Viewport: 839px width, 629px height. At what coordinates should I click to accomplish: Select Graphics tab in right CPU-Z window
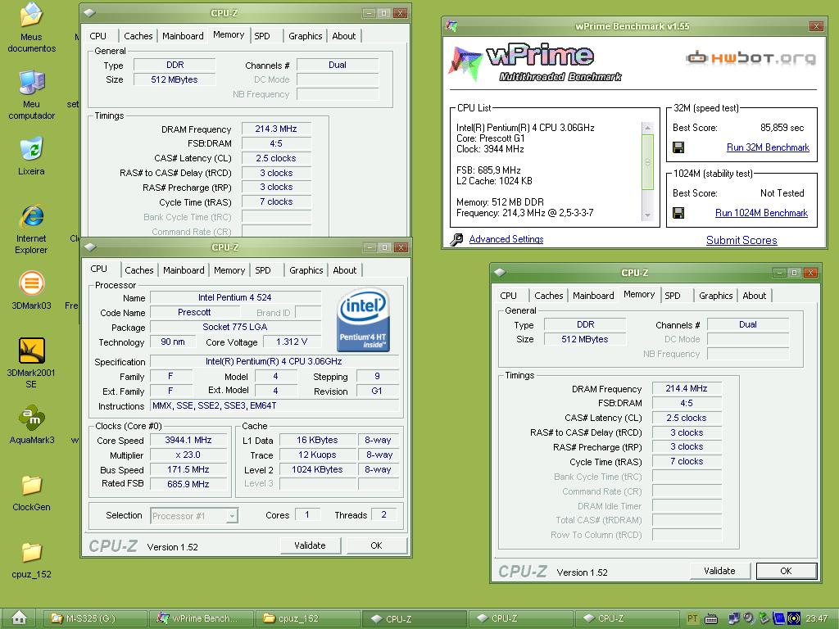tap(716, 295)
